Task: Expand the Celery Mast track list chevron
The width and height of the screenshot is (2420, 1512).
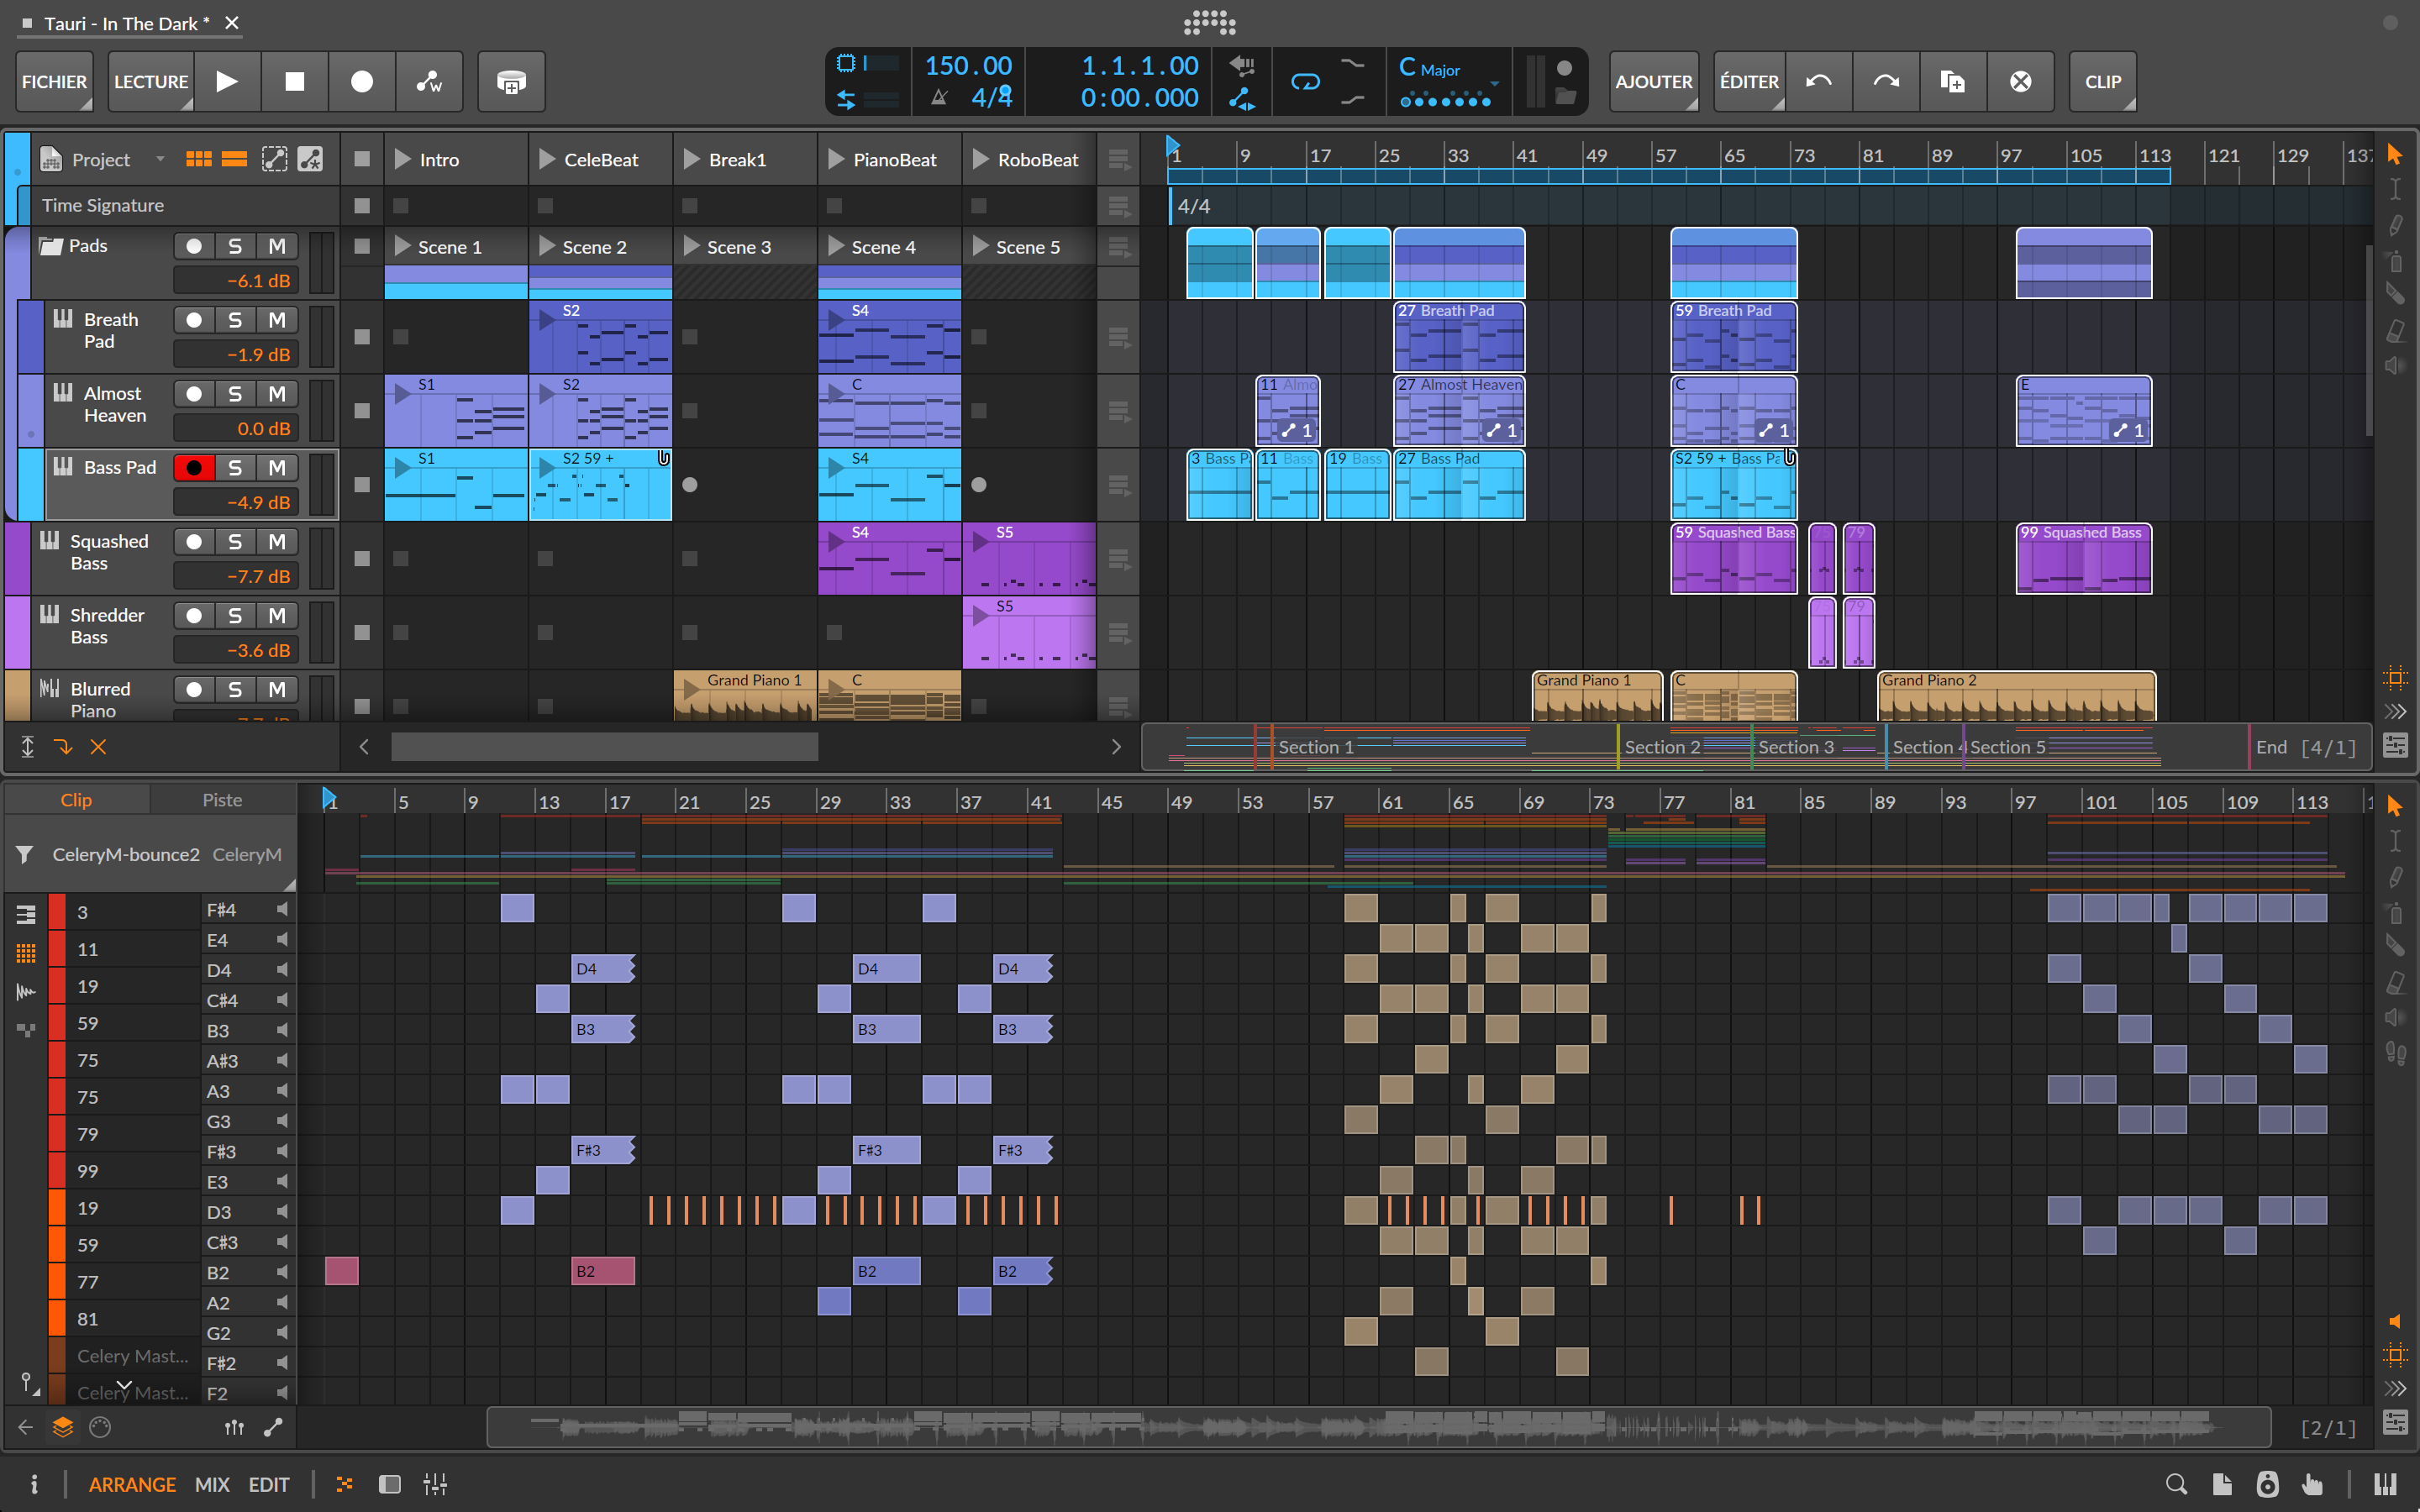Action: coord(124,1384)
